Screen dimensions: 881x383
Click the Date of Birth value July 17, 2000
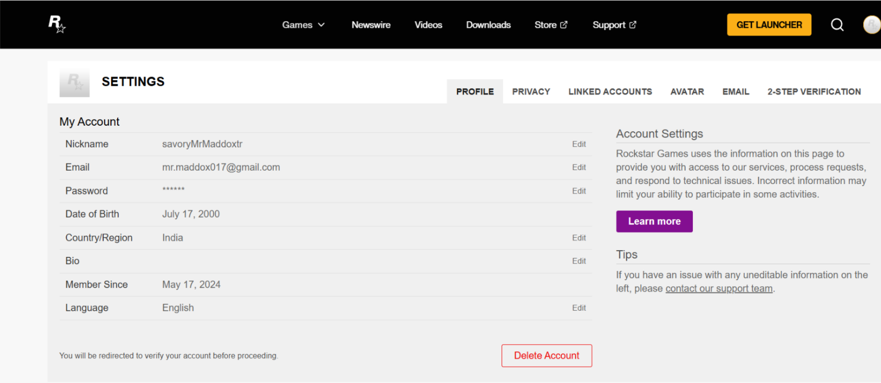click(x=191, y=214)
